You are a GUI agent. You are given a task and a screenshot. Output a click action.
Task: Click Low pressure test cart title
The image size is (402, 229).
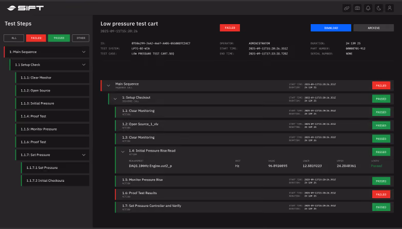pos(129,24)
